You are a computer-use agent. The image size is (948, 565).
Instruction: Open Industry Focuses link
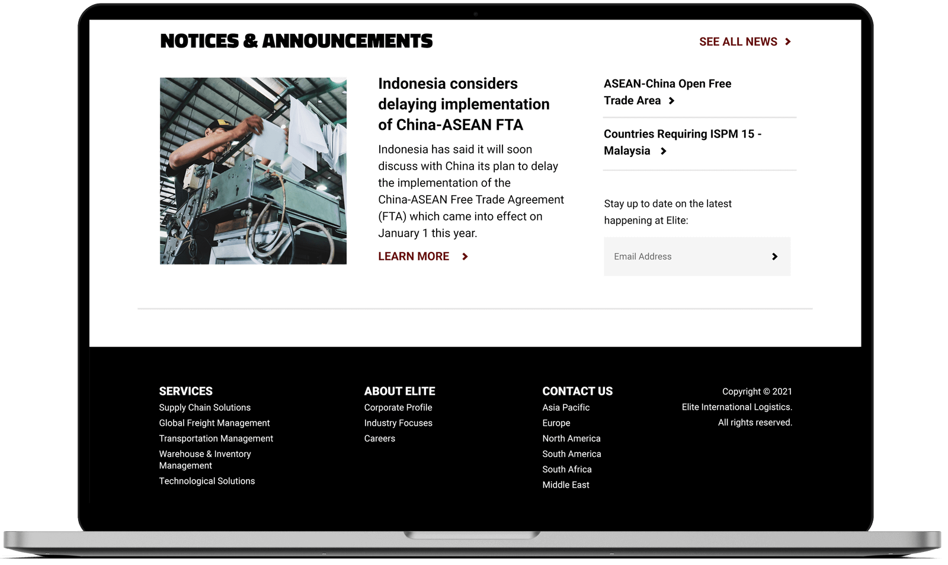398,423
